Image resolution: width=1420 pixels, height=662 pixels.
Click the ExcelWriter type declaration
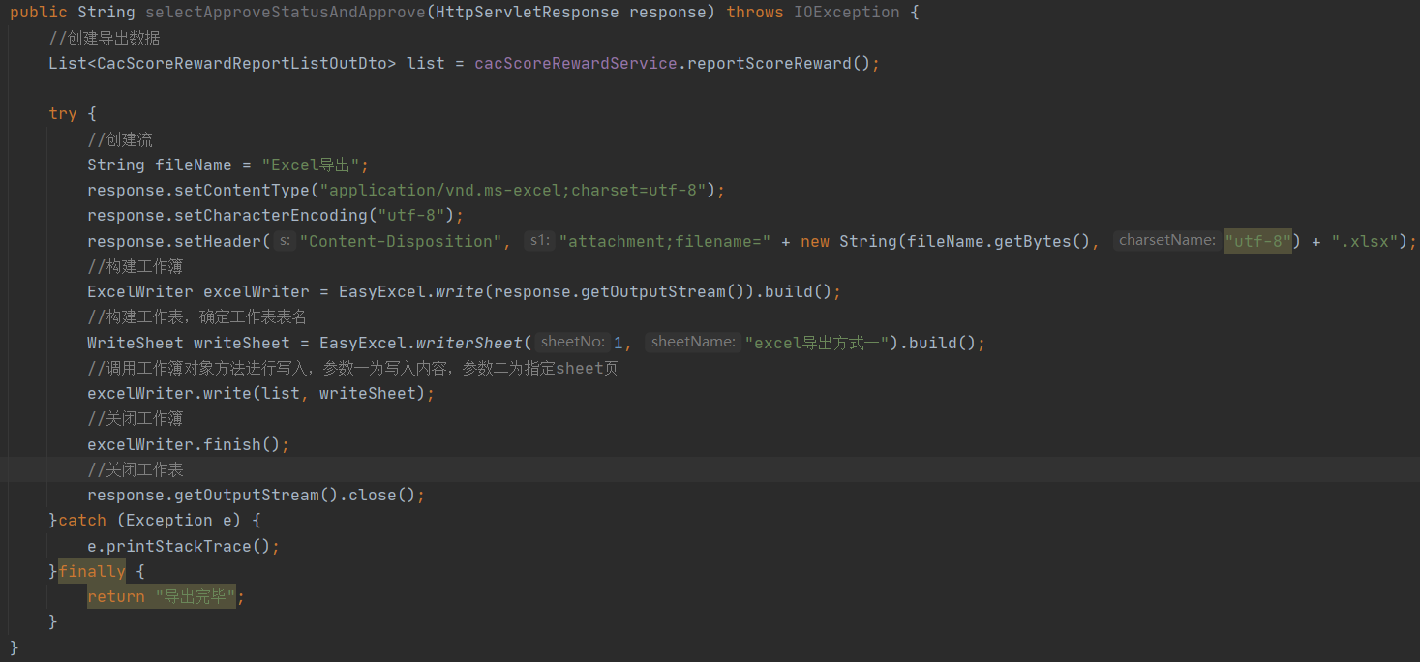click(140, 291)
